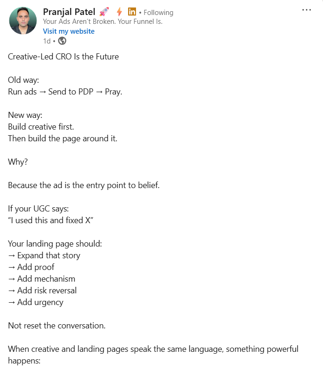Click the "Creative-Led CRO Is the Future" headline
This screenshot has width=323, height=371.
(x=64, y=57)
